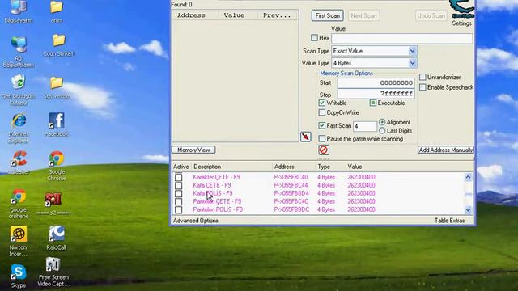Viewport: 518px width, 291px height.
Task: Click the Fast Scan alignment number field
Action: click(x=365, y=126)
